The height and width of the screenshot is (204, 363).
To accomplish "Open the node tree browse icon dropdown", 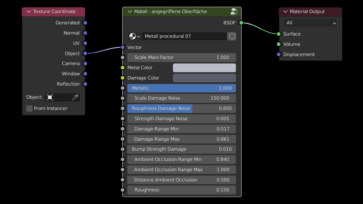I will click(134, 36).
